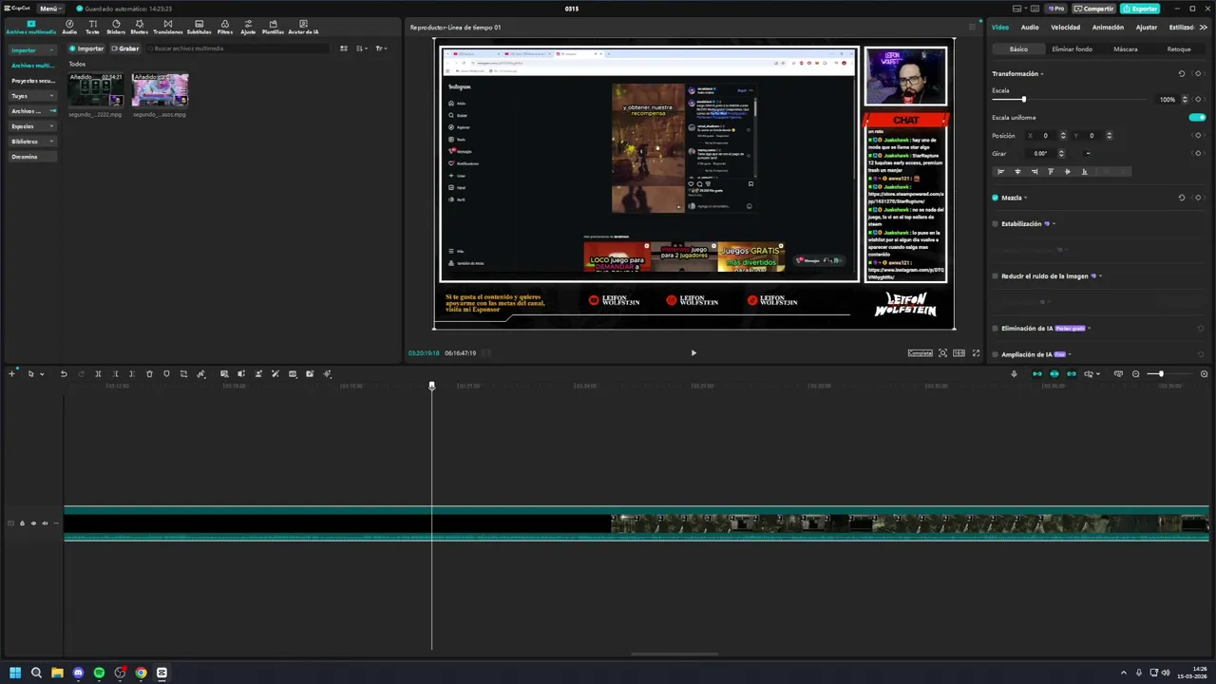Click the split clip tool icon
This screenshot has width=1216, height=684.
click(x=98, y=373)
